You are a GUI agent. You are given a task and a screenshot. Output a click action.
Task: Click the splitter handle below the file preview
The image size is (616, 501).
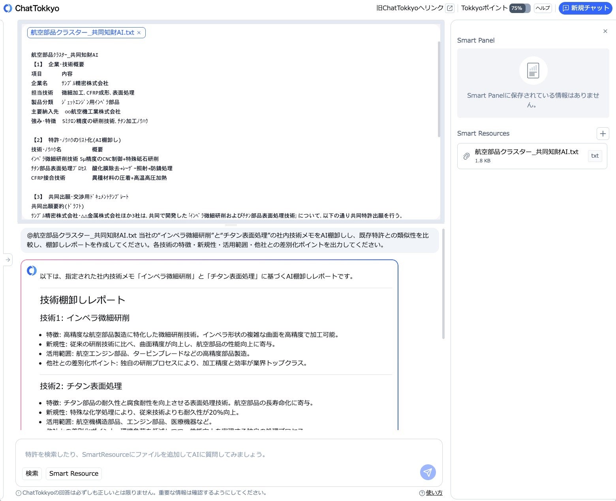click(231, 225)
